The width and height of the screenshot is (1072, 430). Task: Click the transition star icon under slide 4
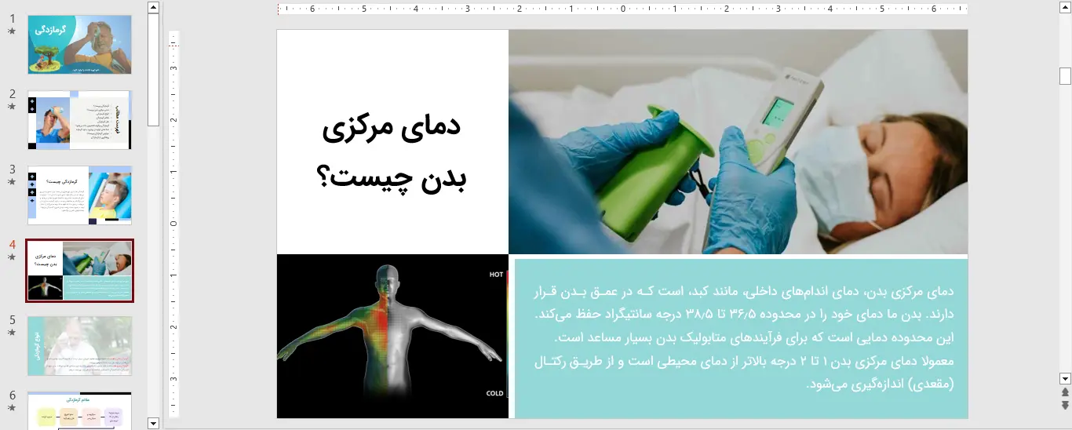(12, 257)
